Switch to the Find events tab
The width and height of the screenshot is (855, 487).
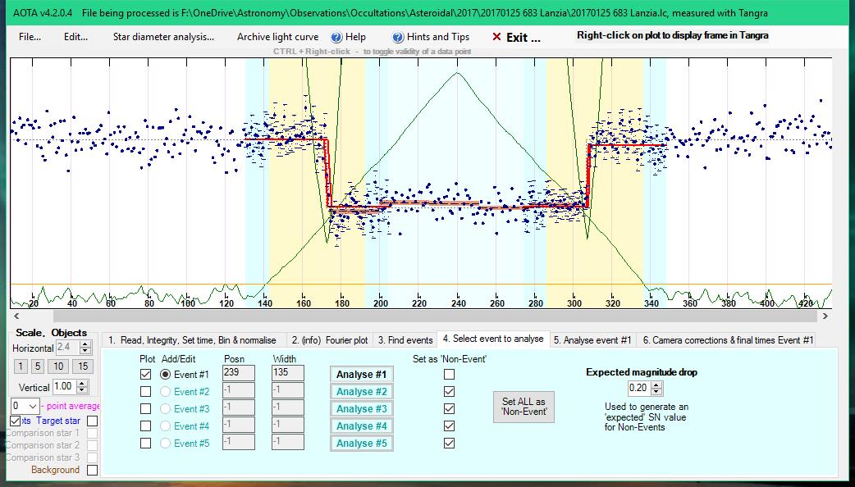(x=405, y=340)
